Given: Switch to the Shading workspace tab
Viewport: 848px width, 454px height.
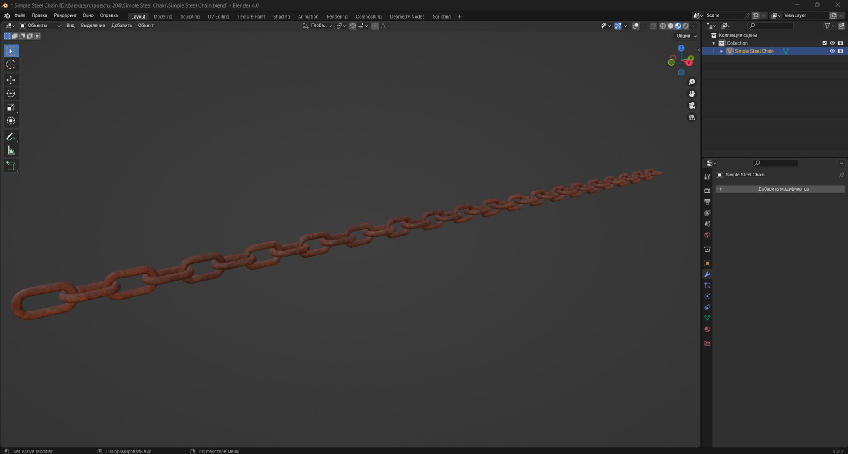Looking at the screenshot, I should pyautogui.click(x=281, y=17).
